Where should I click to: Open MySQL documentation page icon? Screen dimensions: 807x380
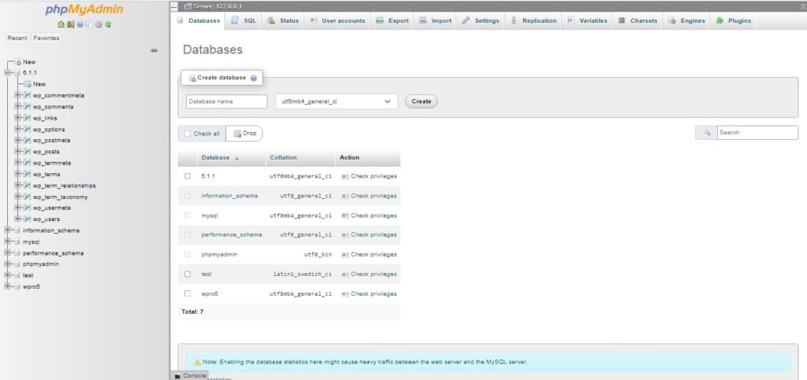89,24
